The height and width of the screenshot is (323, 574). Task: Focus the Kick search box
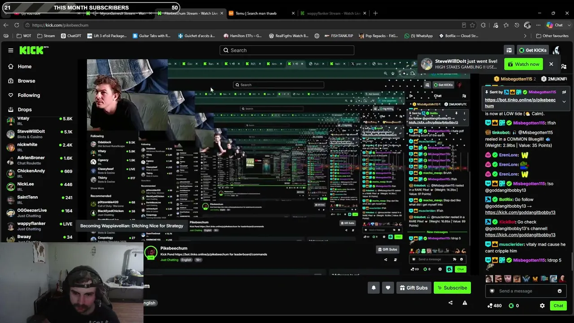point(287,50)
